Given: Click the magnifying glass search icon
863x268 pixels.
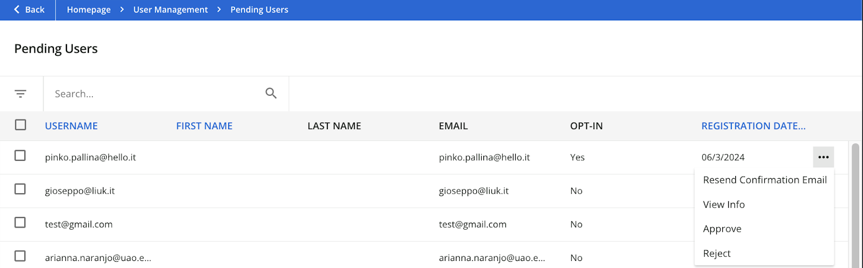Looking at the screenshot, I should pos(271,93).
